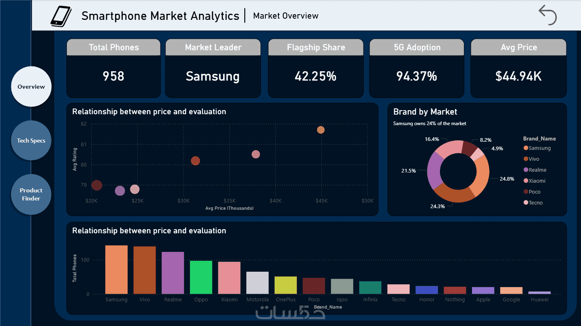This screenshot has width=581, height=326.
Task: Click the Vivo bar in bar chart
Action: click(145, 270)
